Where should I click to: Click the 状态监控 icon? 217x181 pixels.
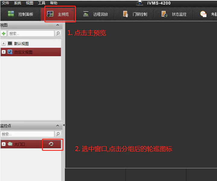pos(164,14)
